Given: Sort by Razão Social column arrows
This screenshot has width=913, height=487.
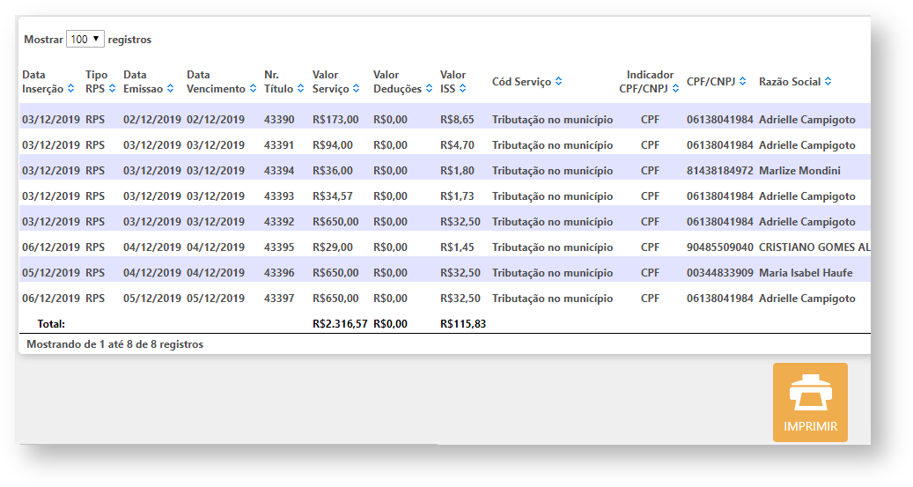Looking at the screenshot, I should tap(828, 82).
